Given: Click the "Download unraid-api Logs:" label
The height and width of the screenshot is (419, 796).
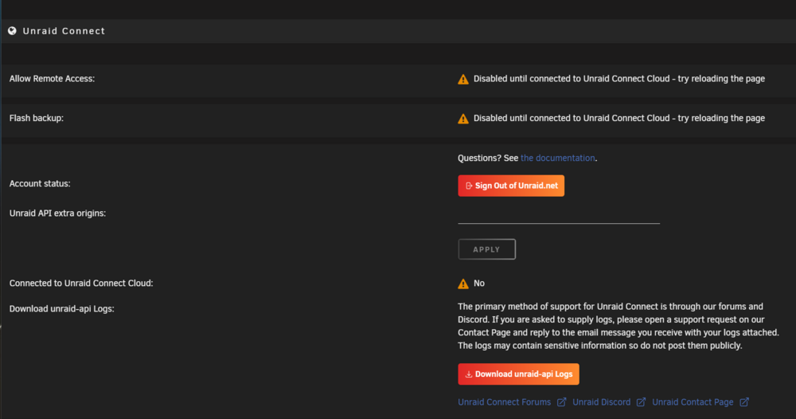Looking at the screenshot, I should pos(61,309).
